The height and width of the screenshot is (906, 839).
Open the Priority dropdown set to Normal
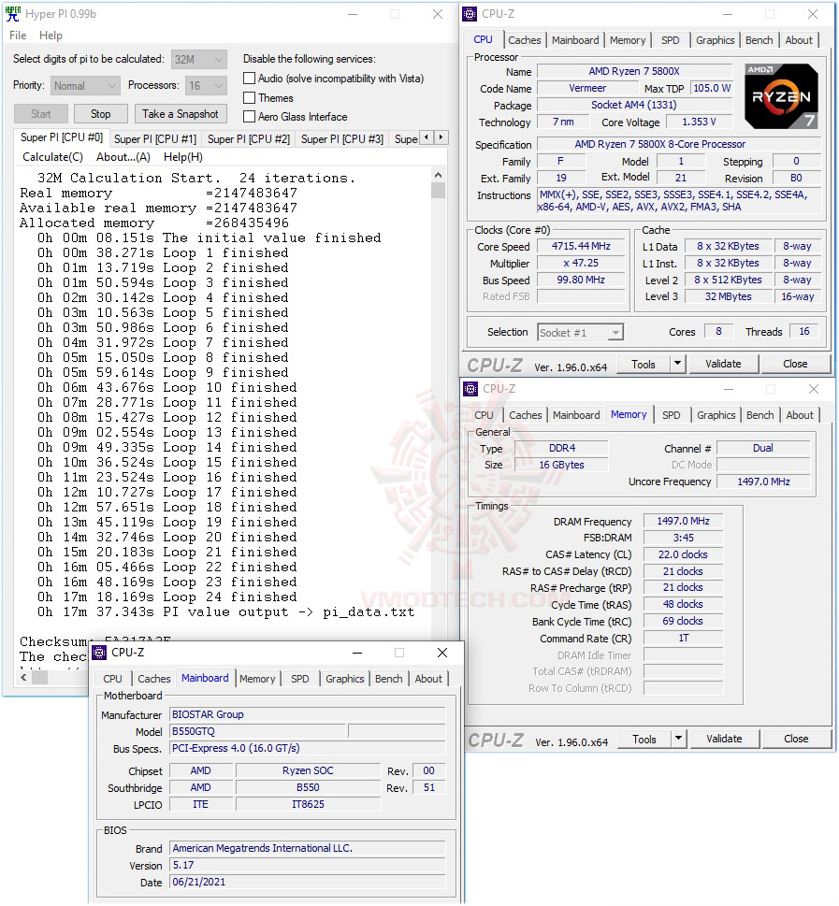(85, 85)
